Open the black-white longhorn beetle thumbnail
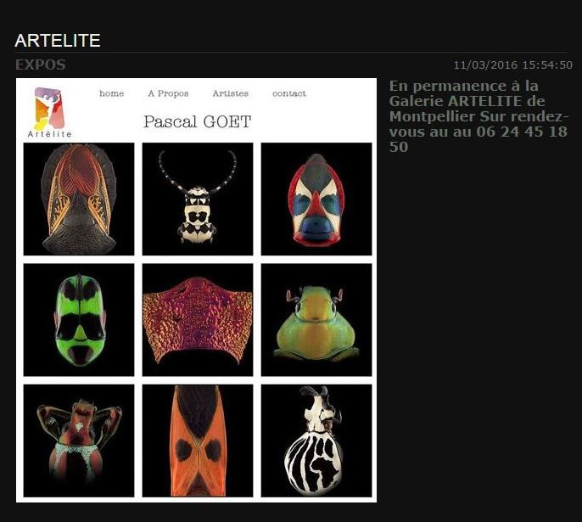 pos(198,199)
